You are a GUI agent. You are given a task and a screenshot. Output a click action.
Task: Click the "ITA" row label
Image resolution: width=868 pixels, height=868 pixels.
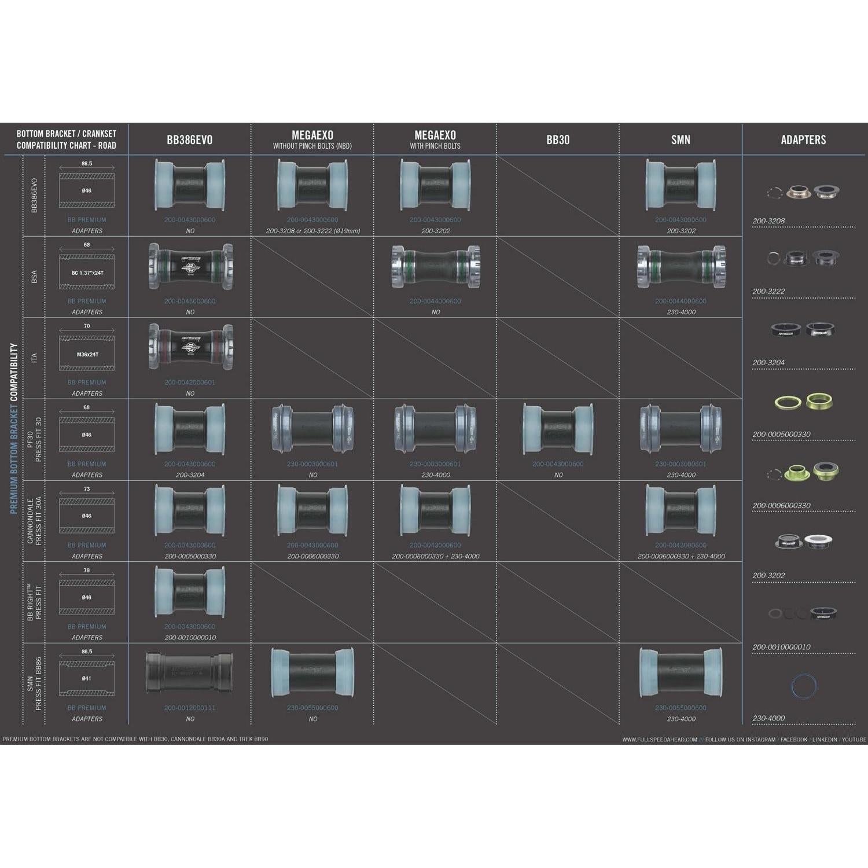(x=34, y=358)
